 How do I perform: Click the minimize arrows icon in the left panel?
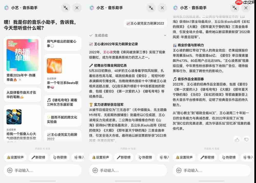[66, 8]
